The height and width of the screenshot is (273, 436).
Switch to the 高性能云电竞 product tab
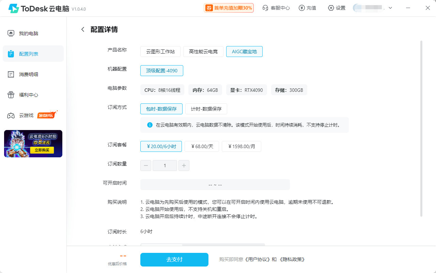tap(203, 51)
